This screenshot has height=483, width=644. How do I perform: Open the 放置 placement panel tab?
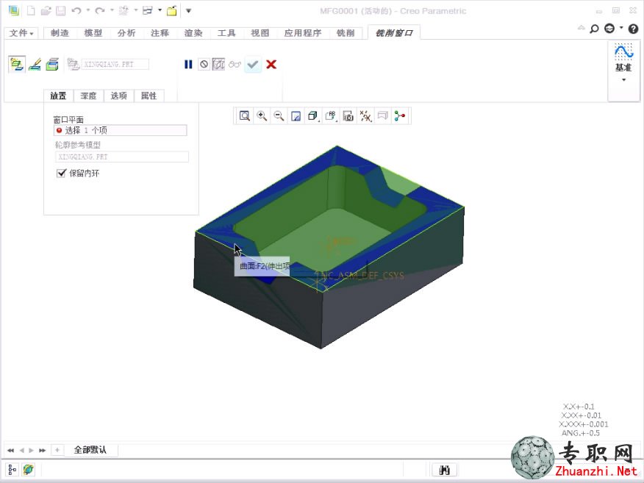58,96
